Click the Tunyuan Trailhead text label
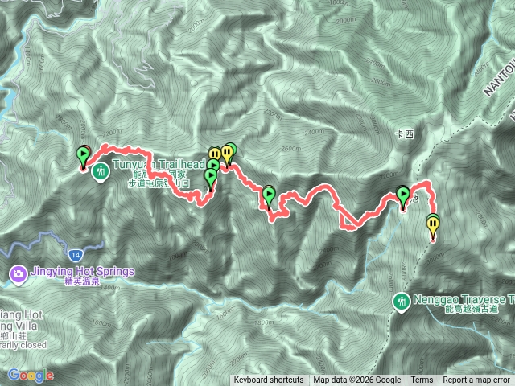Screen dimensions: 515x386 [159, 164]
